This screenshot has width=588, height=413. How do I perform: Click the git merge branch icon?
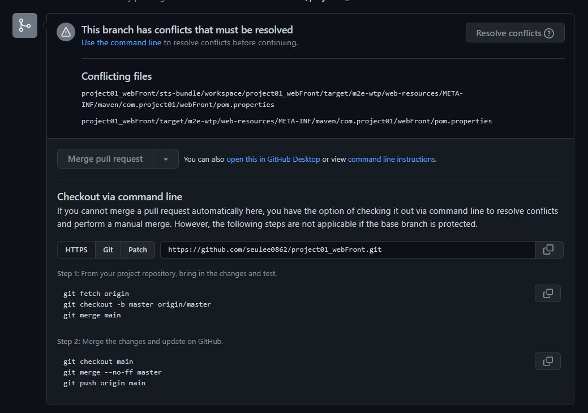coord(25,25)
